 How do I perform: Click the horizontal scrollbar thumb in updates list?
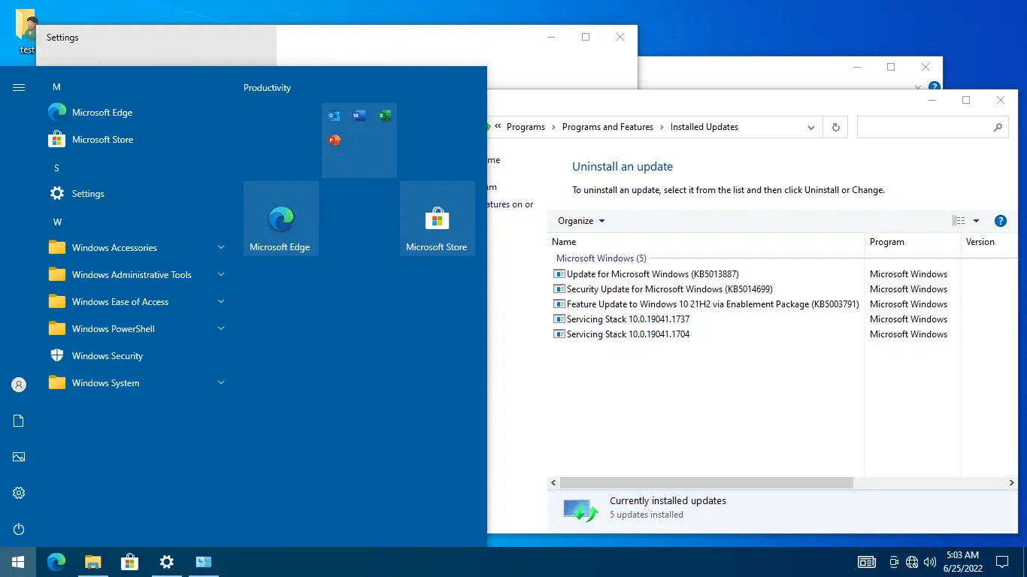pos(707,483)
